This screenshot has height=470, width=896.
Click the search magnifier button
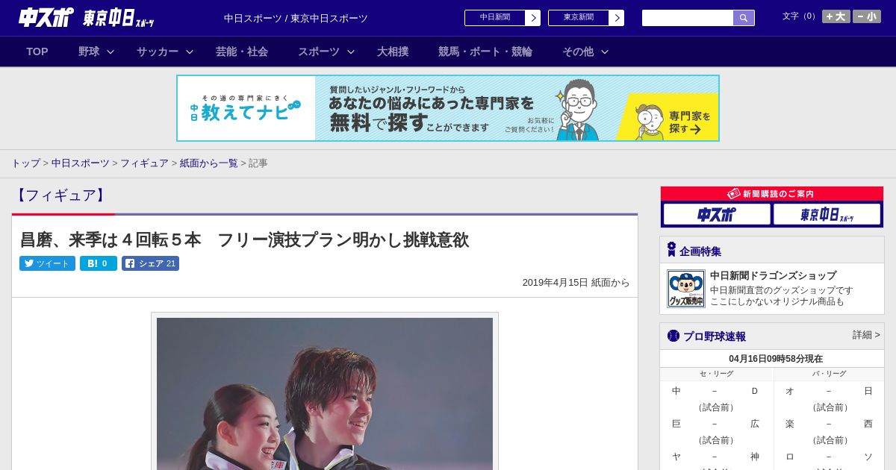coord(744,18)
